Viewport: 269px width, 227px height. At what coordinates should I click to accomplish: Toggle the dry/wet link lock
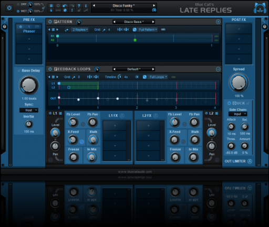tap(44, 7)
